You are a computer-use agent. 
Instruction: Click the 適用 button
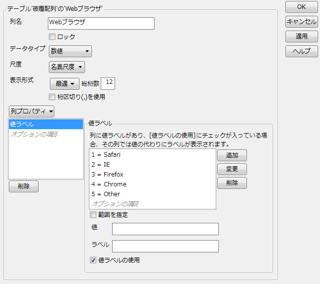pos(301,36)
